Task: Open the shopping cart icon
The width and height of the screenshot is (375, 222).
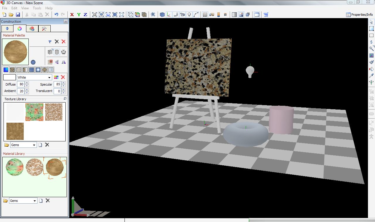Action: tap(266, 15)
